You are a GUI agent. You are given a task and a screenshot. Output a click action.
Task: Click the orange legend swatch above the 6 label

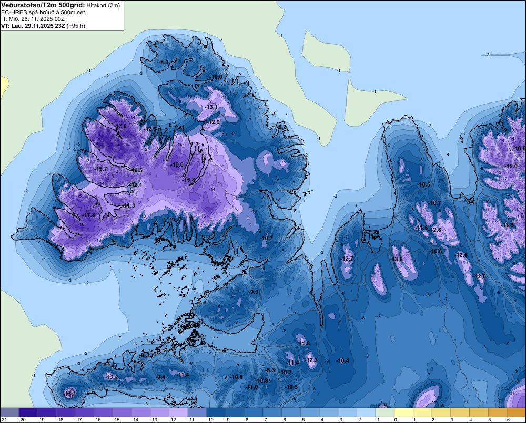(517, 412)
